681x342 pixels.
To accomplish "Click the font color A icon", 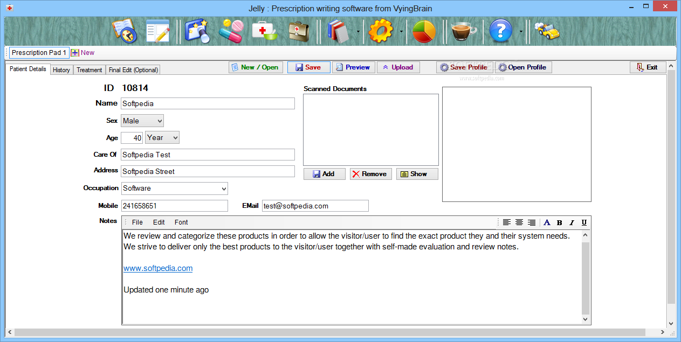I will 547,222.
